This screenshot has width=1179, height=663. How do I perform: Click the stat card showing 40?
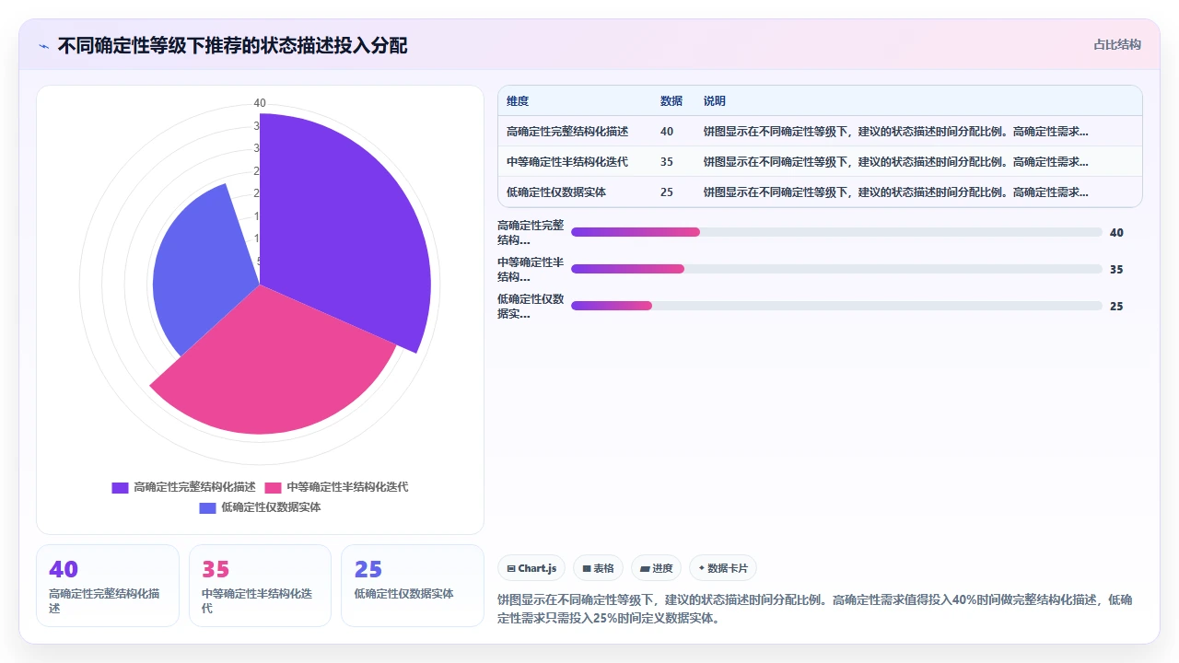click(x=108, y=586)
